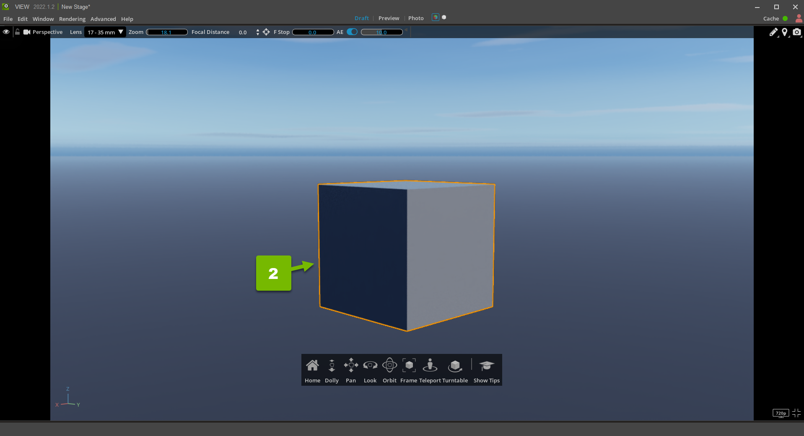Select the Dolly camera tool
The image size is (804, 436).
tap(332, 370)
